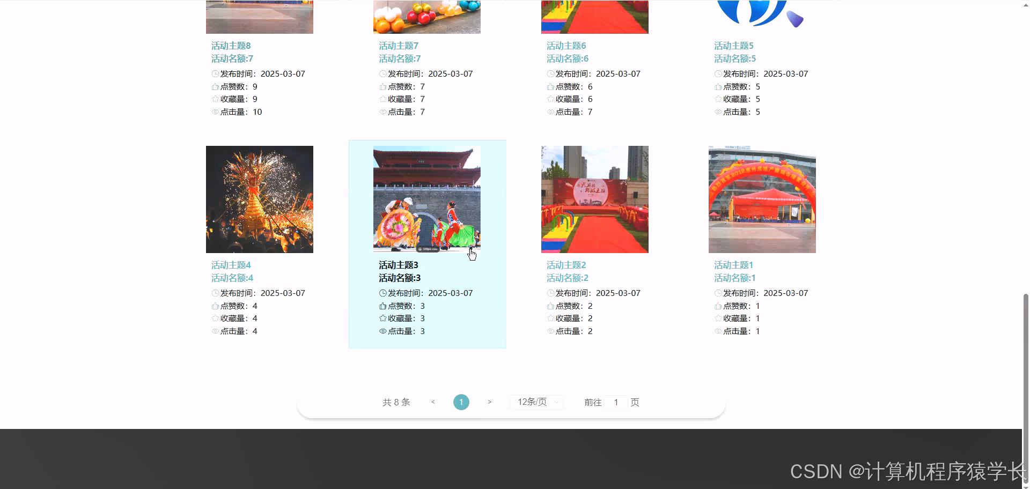Click the eye icon in 活动主题5 card
The height and width of the screenshot is (489, 1030).
click(718, 112)
